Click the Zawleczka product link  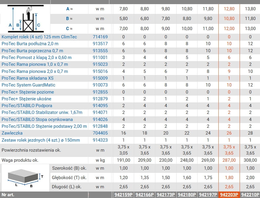point(12,133)
